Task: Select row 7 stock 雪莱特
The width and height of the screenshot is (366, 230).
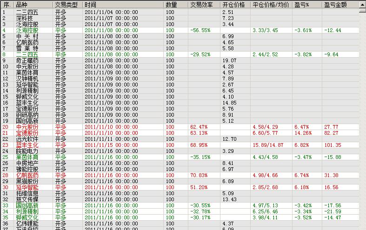Action: tap(27, 48)
